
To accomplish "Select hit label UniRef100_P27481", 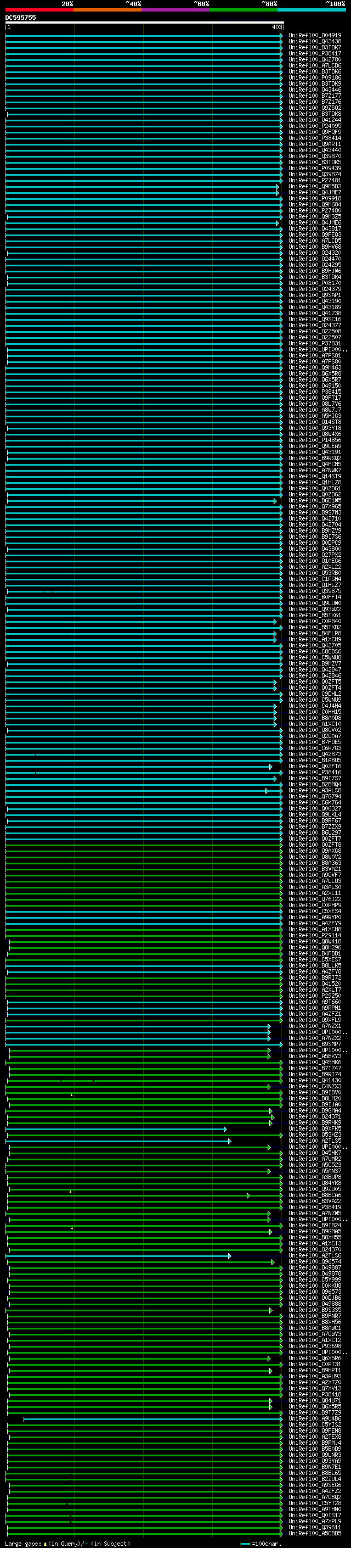I will click(314, 180).
